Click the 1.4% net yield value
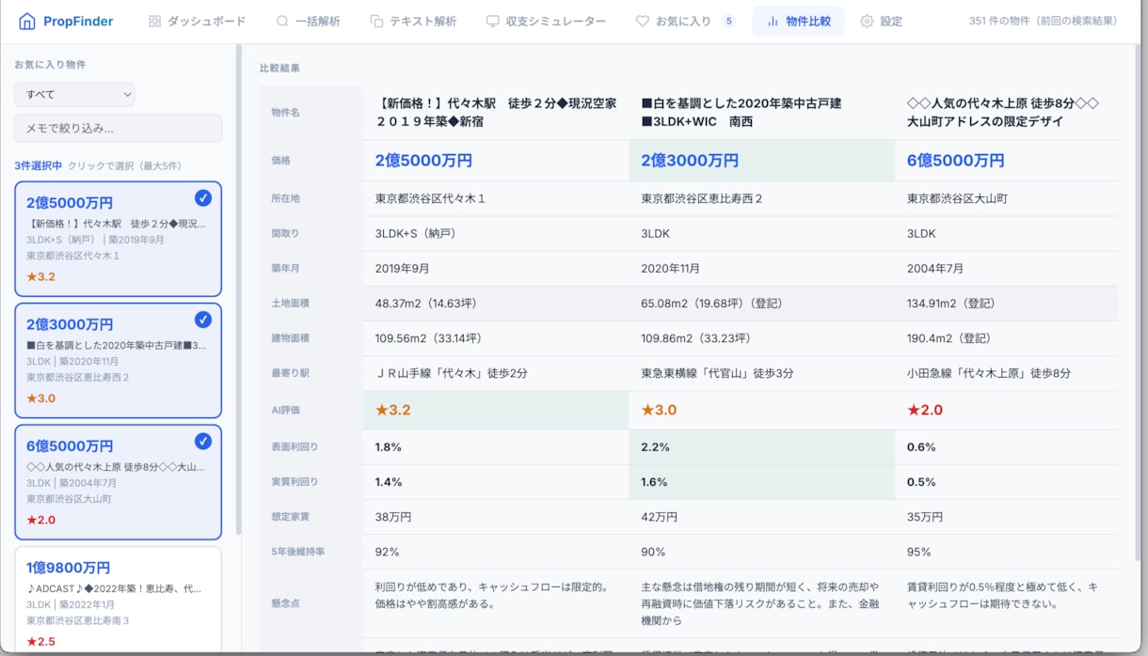 point(389,482)
